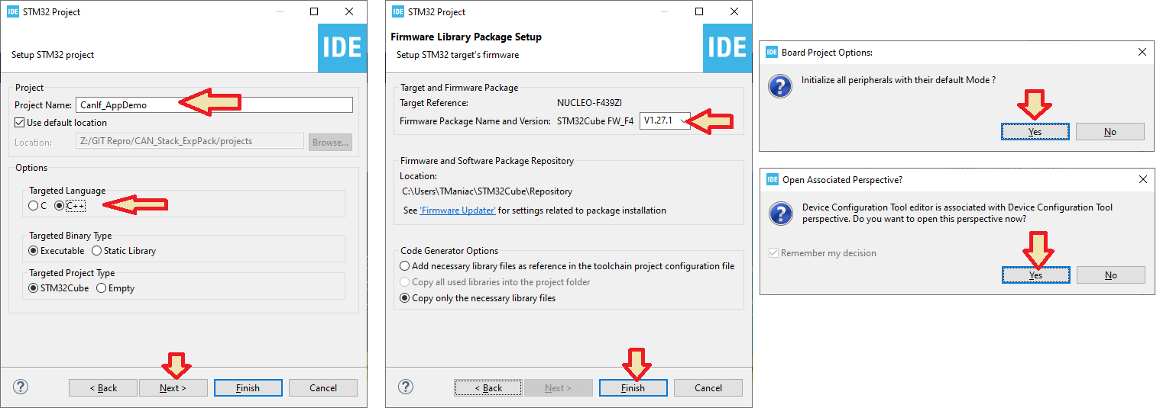Click the question mark icon in Board Project Options
The image size is (1163, 408).
click(779, 85)
